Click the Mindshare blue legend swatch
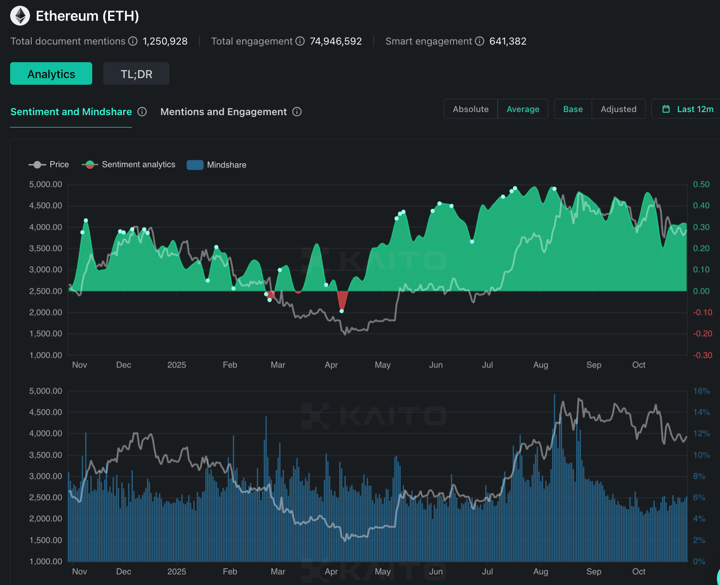 195,165
